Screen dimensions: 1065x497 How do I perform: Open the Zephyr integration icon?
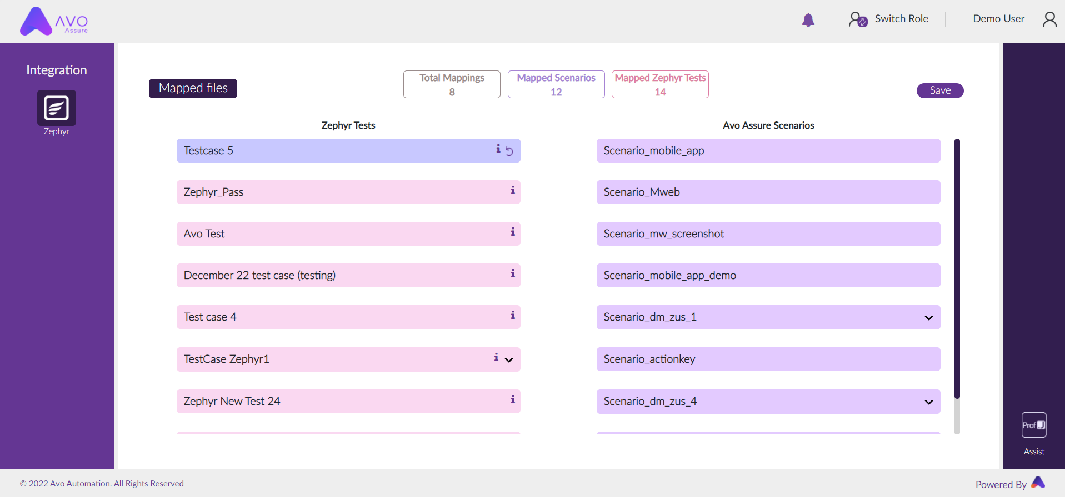pos(57,108)
